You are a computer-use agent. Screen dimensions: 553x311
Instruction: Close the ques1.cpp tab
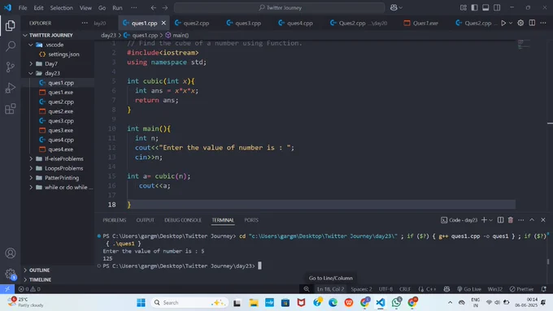click(x=163, y=23)
